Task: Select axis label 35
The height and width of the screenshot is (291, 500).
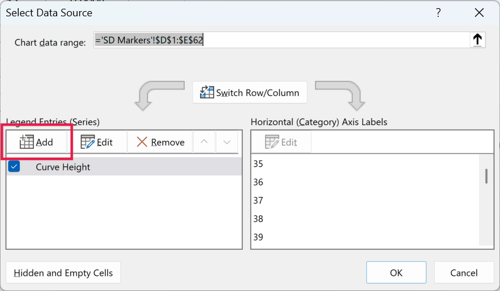Action: 258,164
